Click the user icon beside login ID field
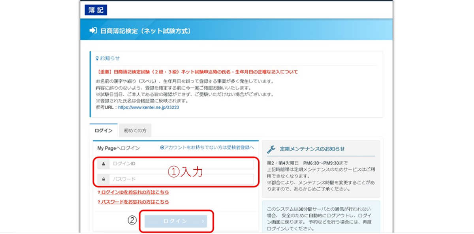Viewport: 474px width, 234px height. (103, 163)
